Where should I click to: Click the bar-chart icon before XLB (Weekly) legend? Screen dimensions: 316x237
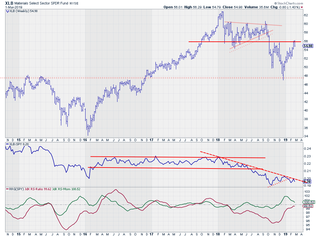pos(7,11)
